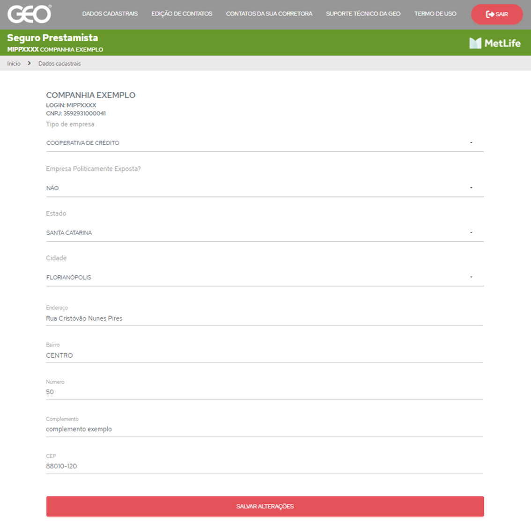
Task: Open the Dados Cadastrais menu
Action: 110,14
